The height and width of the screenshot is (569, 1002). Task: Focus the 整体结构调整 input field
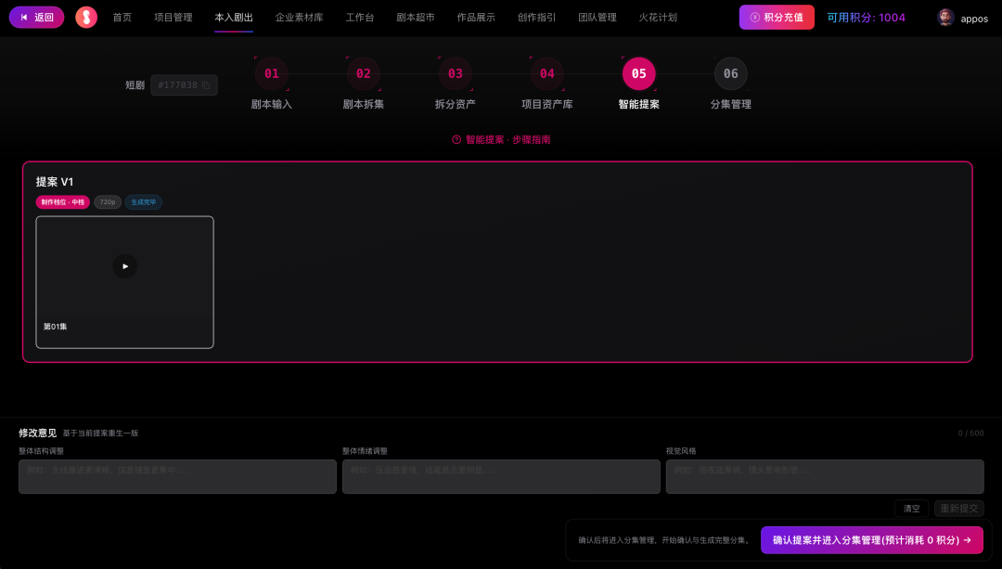(x=177, y=476)
